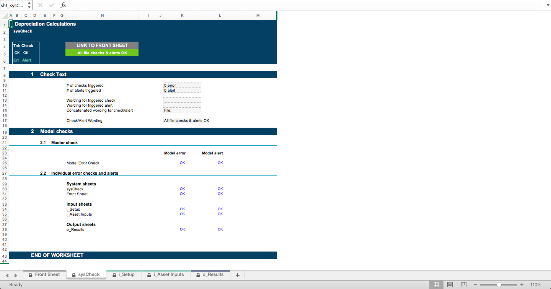
Task: Click the 'Tab Check' label cell
Action: (x=23, y=45)
